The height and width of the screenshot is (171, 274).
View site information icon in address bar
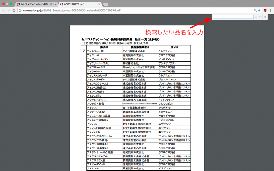pyautogui.click(x=20, y=11)
